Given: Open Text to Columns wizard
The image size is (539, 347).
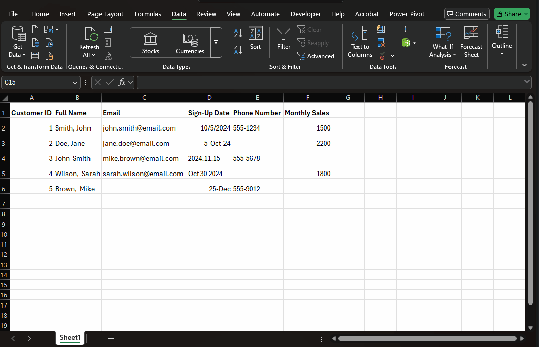Looking at the screenshot, I should pos(360,42).
